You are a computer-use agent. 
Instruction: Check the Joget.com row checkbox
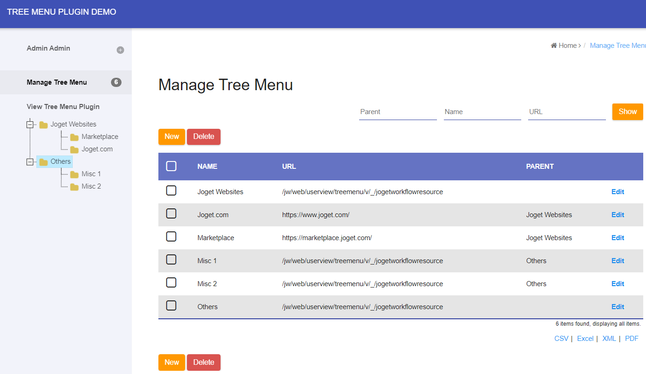pyautogui.click(x=171, y=213)
